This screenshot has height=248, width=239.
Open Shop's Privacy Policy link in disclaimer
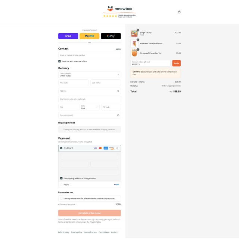(x=95, y=222)
